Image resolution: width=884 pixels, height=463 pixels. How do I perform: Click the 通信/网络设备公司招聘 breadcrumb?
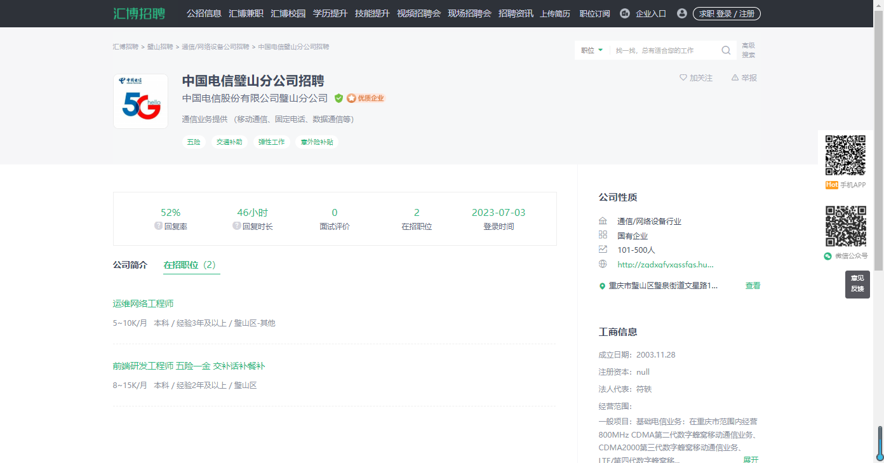coord(215,47)
